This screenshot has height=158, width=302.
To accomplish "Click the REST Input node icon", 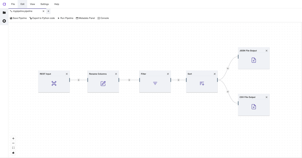I will click(54, 84).
